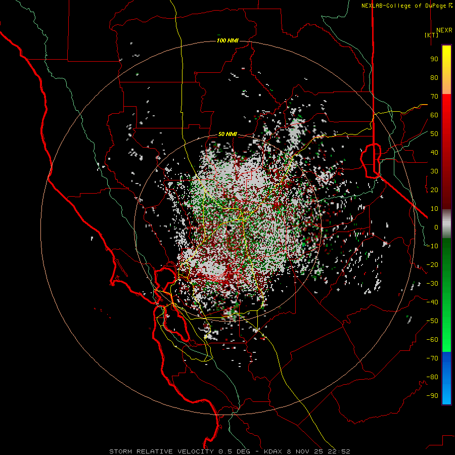This screenshot has height=455, width=455.
Task: Click the positive 90 scale value
Action: coord(434,59)
